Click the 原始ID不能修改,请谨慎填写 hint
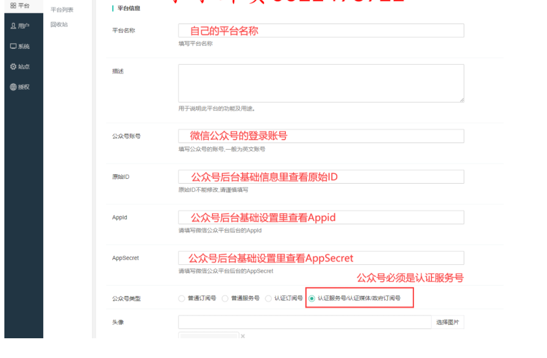The width and height of the screenshot is (547, 358). [x=213, y=190]
